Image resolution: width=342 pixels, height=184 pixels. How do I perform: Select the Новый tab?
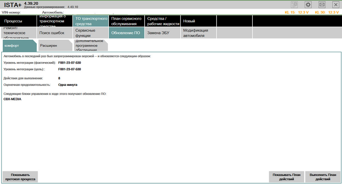tap(199, 21)
